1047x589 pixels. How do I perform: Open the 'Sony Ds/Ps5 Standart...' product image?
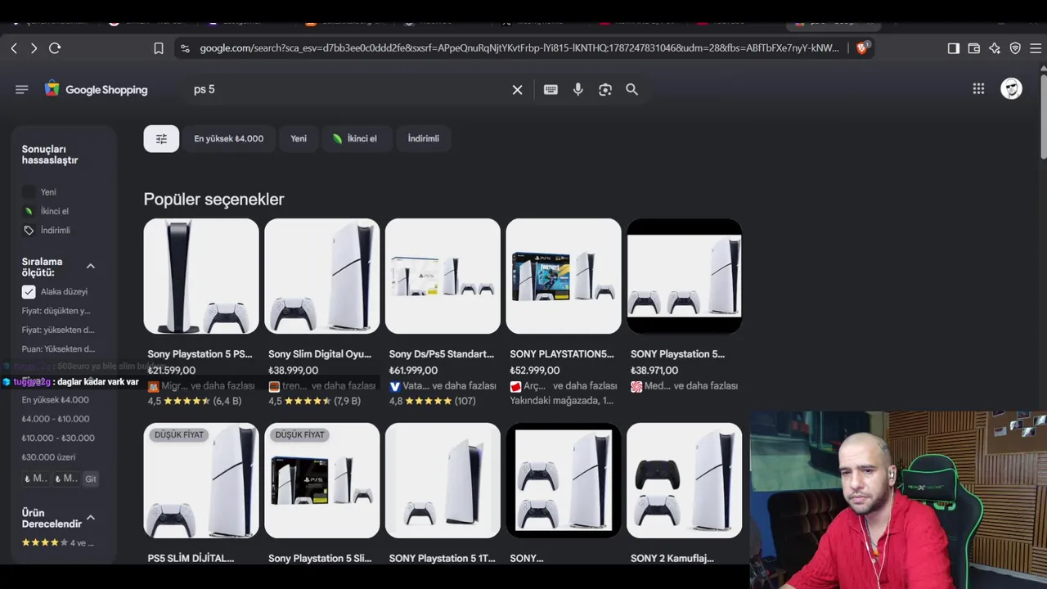click(443, 276)
